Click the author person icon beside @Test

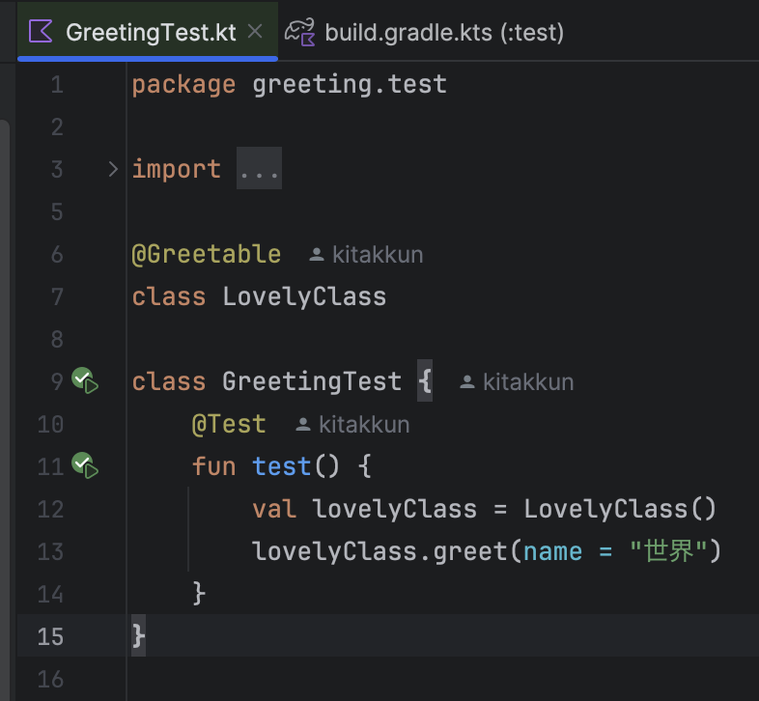tap(303, 425)
